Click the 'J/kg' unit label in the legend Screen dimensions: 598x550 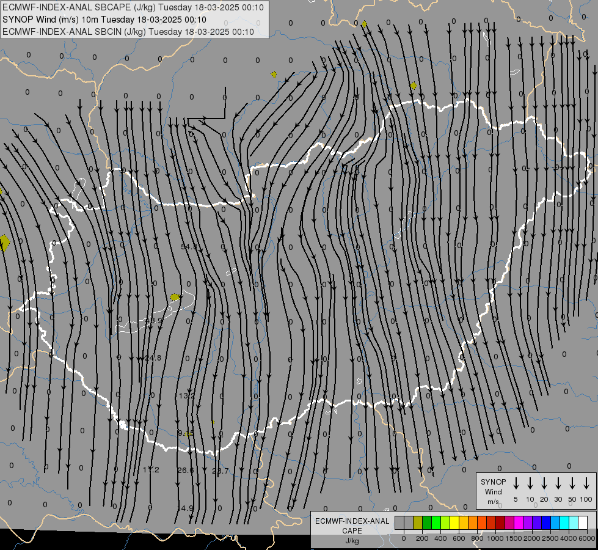pyautogui.click(x=352, y=541)
